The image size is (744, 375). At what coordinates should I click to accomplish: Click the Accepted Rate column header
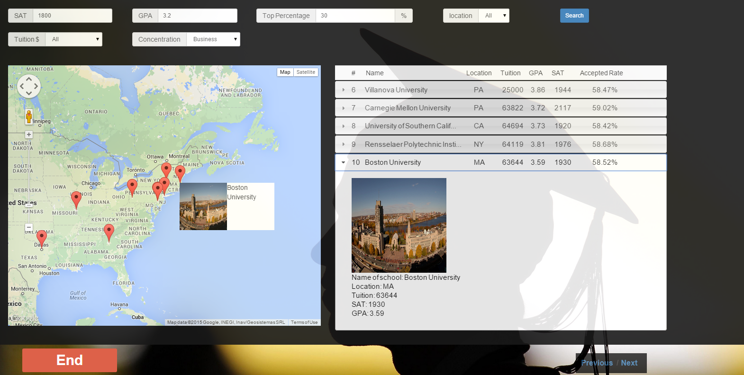(601, 73)
